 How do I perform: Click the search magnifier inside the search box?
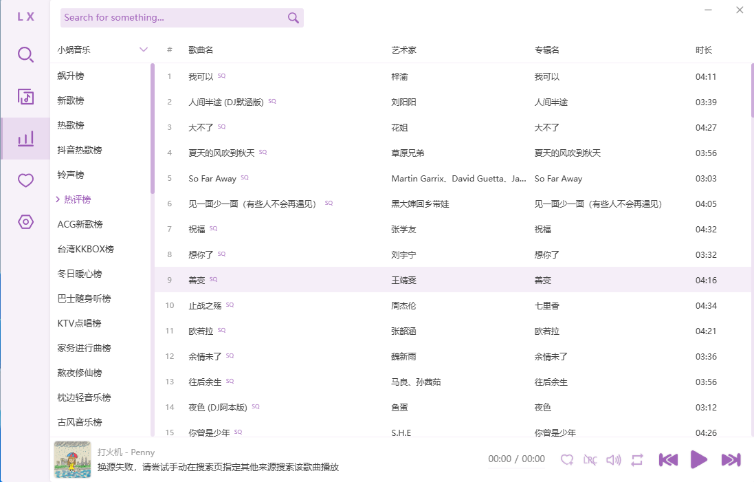[x=293, y=18]
